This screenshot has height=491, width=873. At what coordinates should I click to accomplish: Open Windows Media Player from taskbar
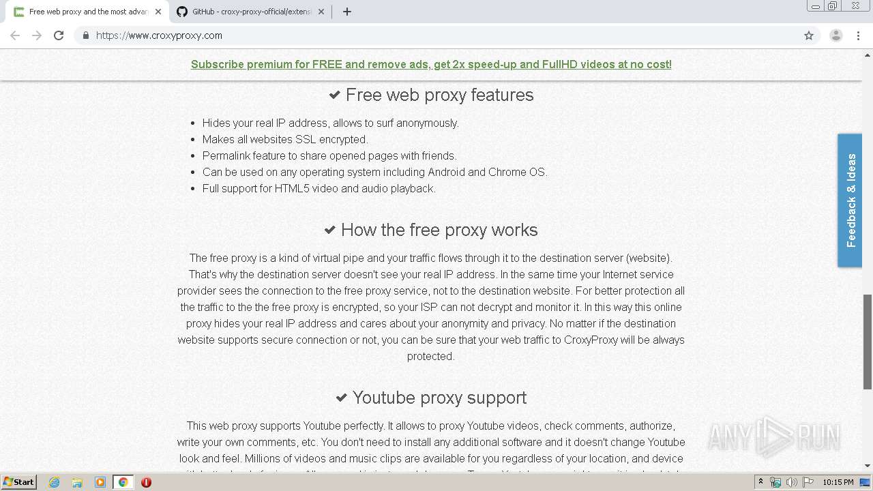click(x=100, y=482)
